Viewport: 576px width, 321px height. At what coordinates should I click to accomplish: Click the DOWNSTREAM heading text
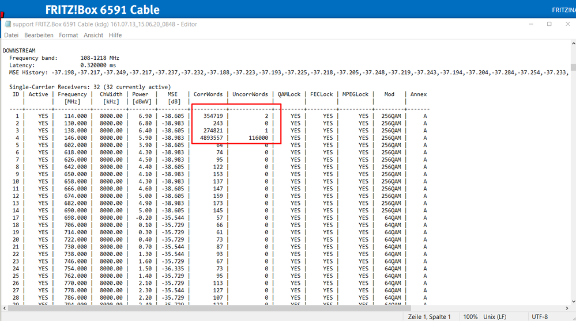coord(19,51)
